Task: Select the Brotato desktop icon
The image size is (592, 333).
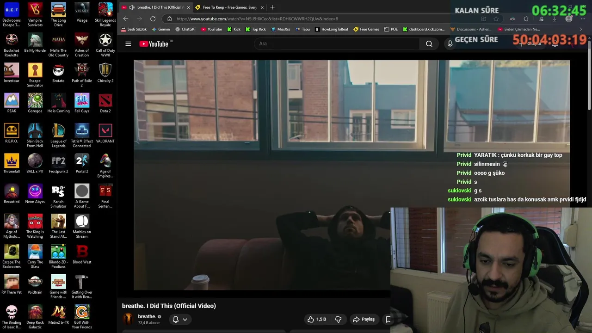Action: 58,73
